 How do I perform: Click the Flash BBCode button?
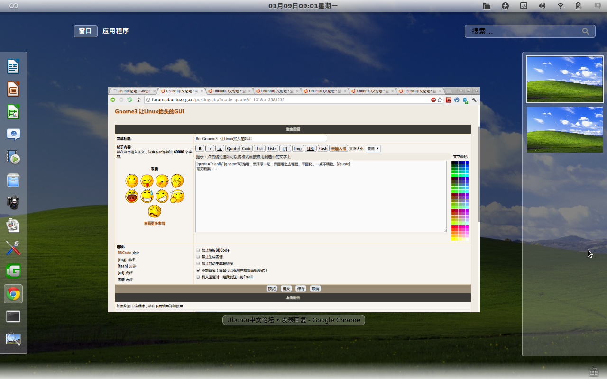(323, 148)
